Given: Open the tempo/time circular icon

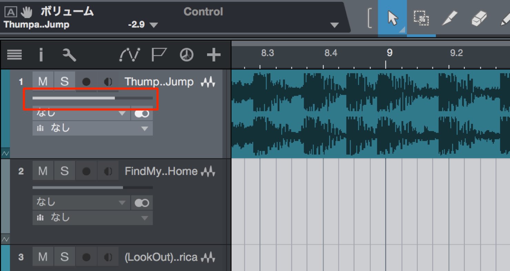Looking at the screenshot, I should 186,55.
